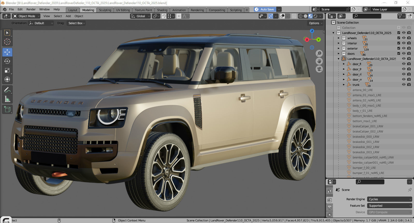
Task: Open the Render menu
Action: pos(31,9)
